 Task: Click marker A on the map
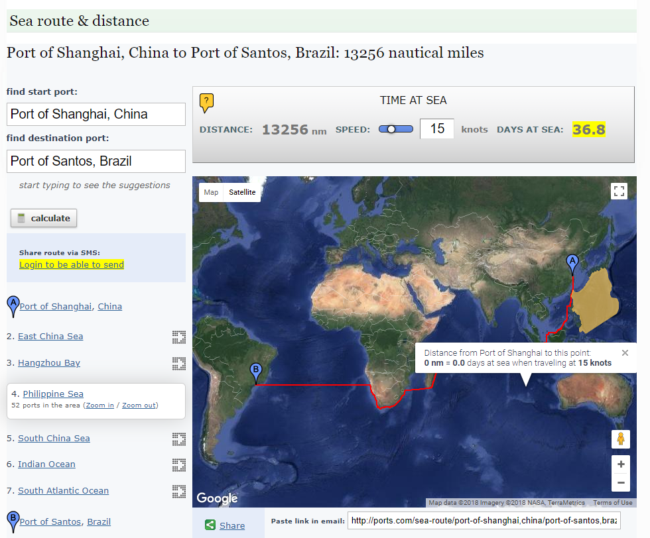(572, 264)
